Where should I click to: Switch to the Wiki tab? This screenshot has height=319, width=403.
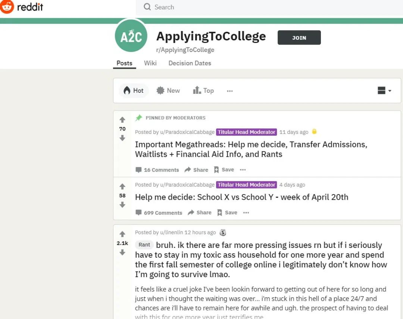[150, 63]
